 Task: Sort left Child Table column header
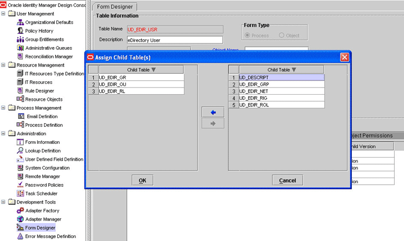tap(141, 70)
